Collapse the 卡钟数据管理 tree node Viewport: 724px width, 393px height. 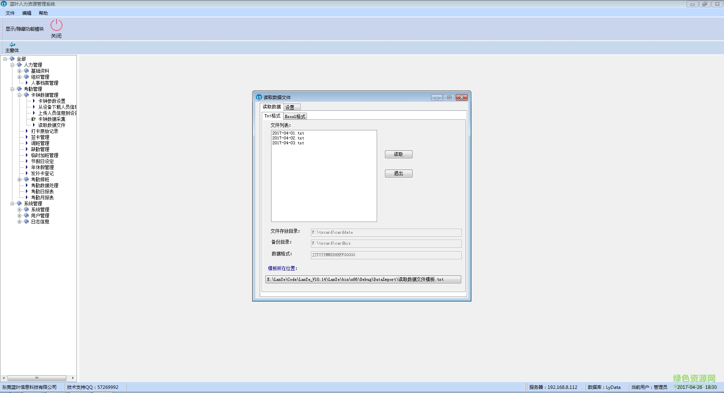coord(20,95)
